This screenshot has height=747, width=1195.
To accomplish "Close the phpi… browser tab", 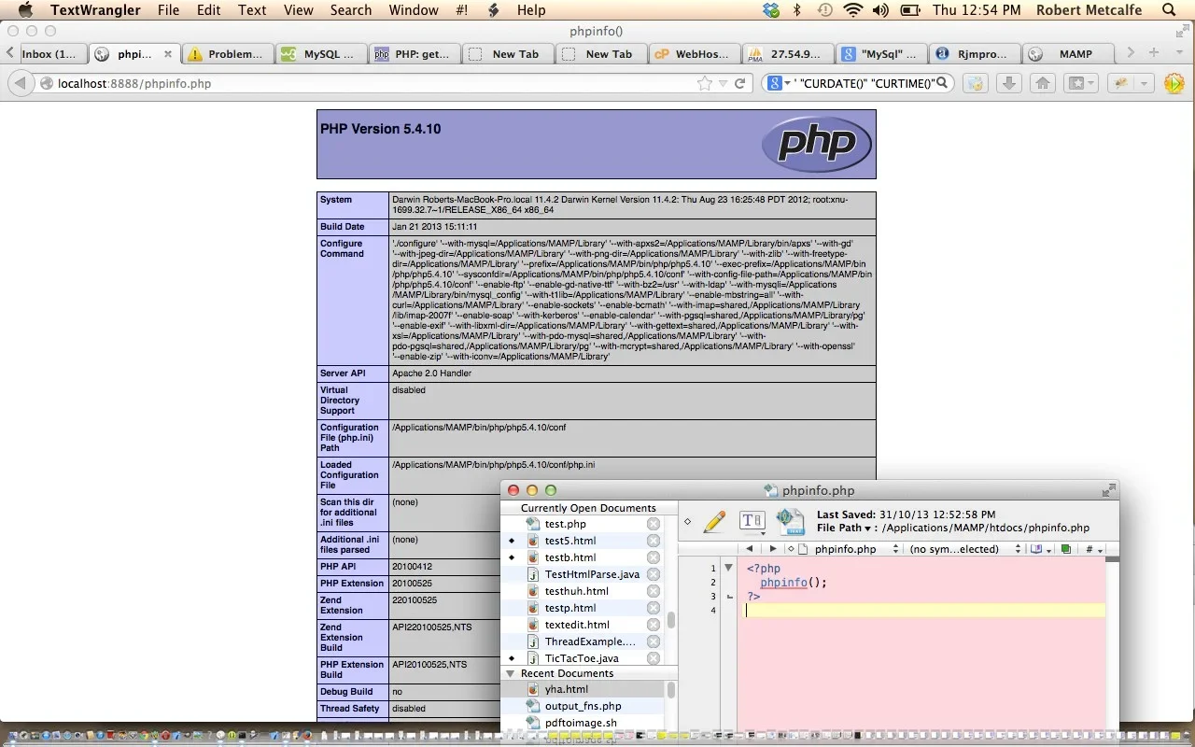I will click(168, 54).
